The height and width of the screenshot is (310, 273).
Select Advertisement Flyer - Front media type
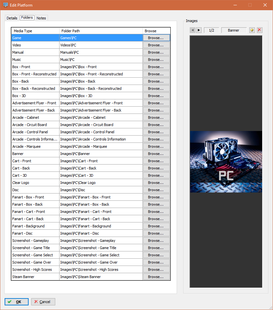click(x=35, y=103)
